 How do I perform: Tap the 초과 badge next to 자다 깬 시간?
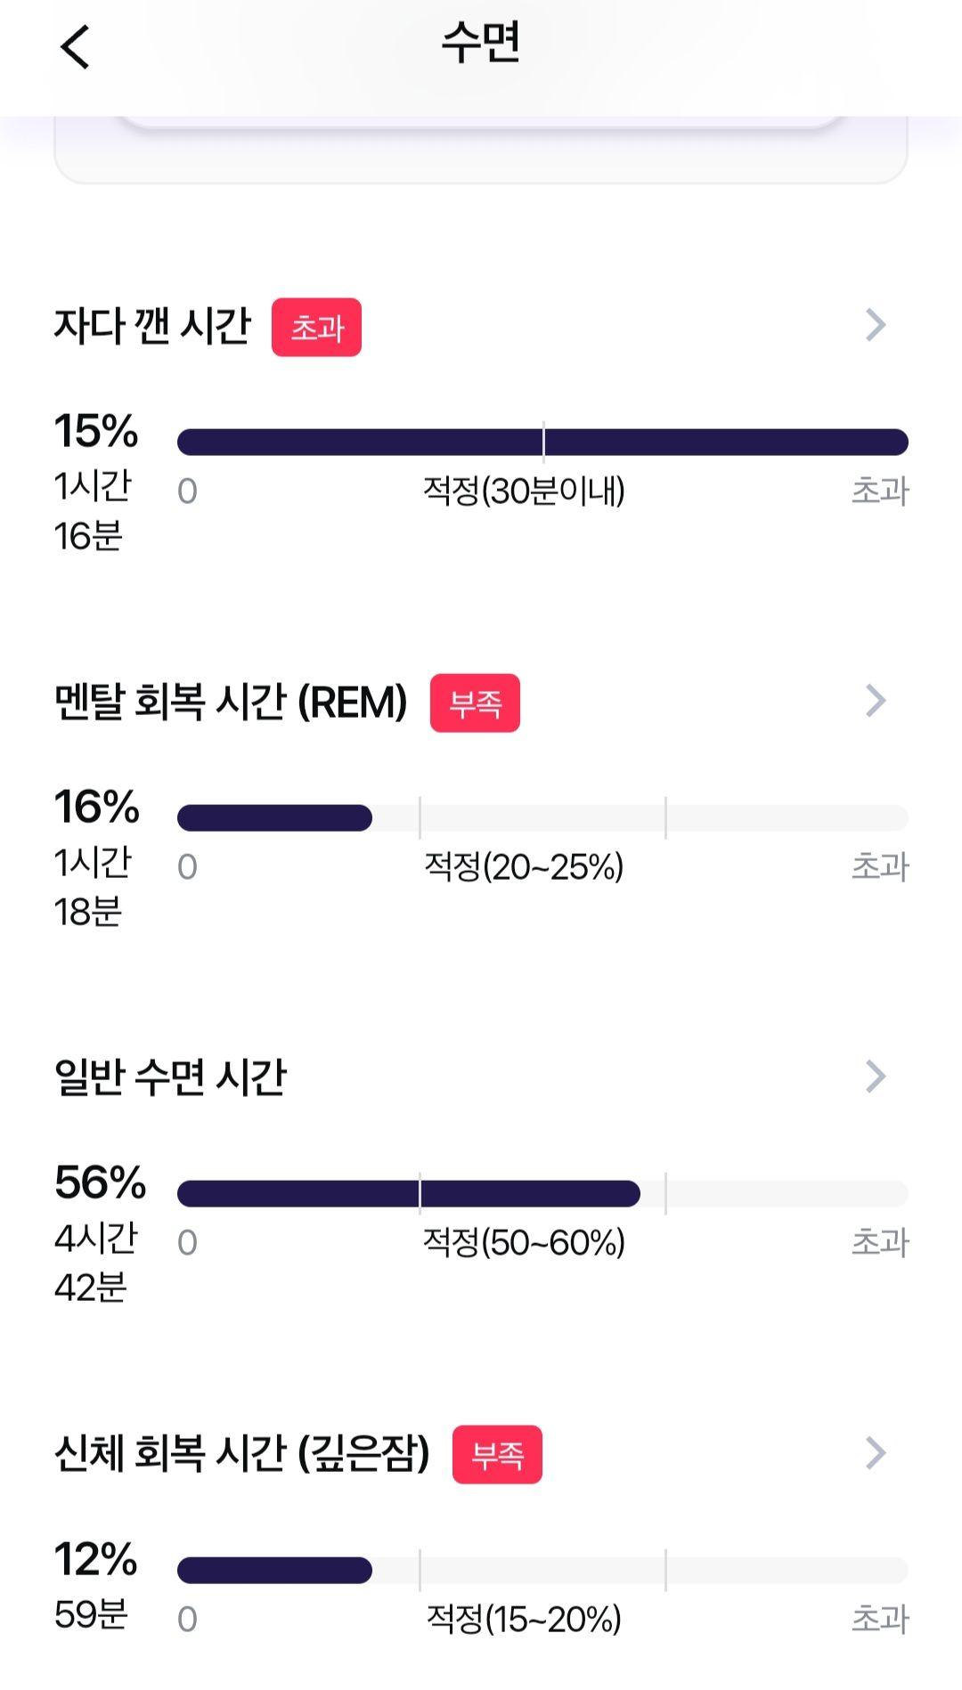click(316, 328)
